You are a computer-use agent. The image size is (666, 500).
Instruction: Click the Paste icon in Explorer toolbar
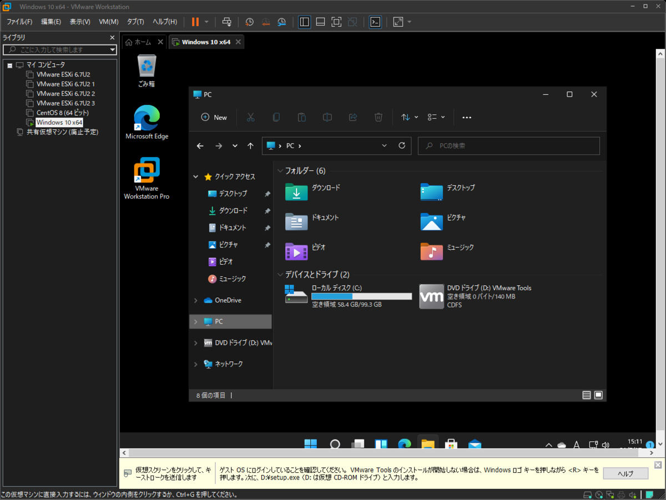302,117
